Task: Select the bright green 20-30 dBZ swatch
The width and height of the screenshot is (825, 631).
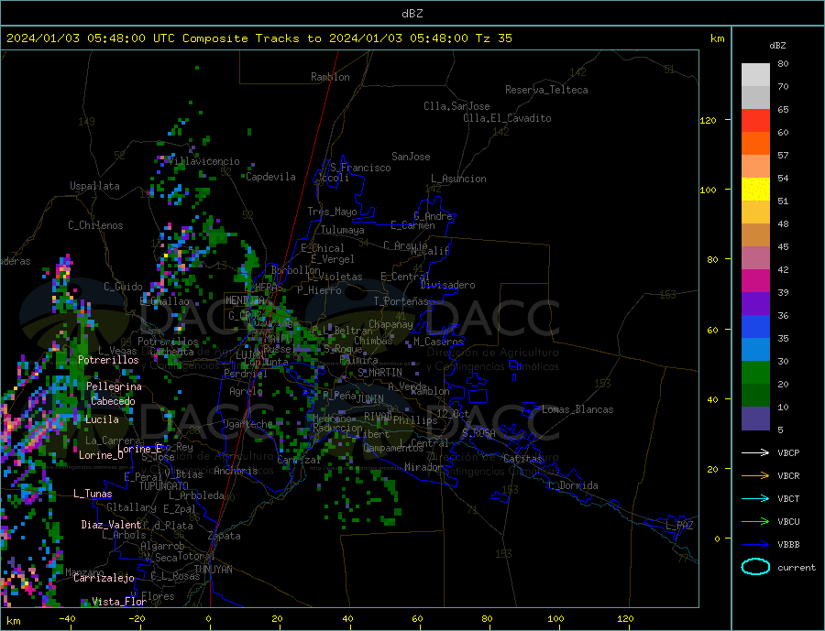Action: click(x=755, y=373)
